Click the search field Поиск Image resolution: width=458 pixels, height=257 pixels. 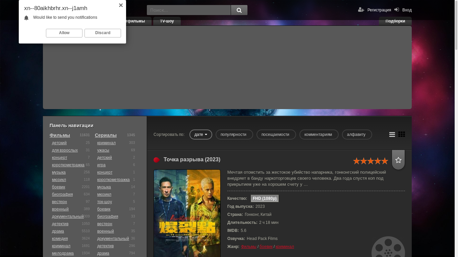tap(189, 10)
